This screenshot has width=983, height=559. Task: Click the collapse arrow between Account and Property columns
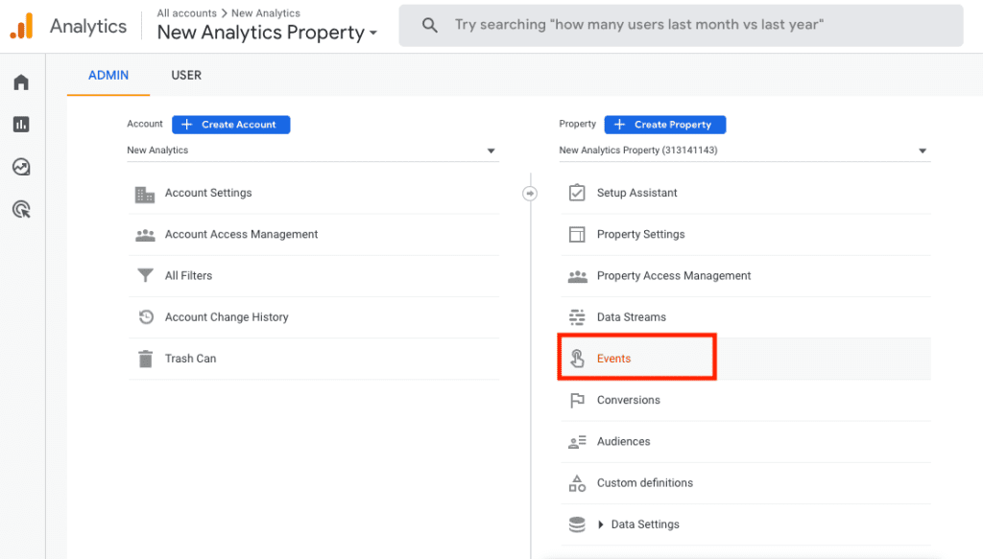tap(529, 194)
